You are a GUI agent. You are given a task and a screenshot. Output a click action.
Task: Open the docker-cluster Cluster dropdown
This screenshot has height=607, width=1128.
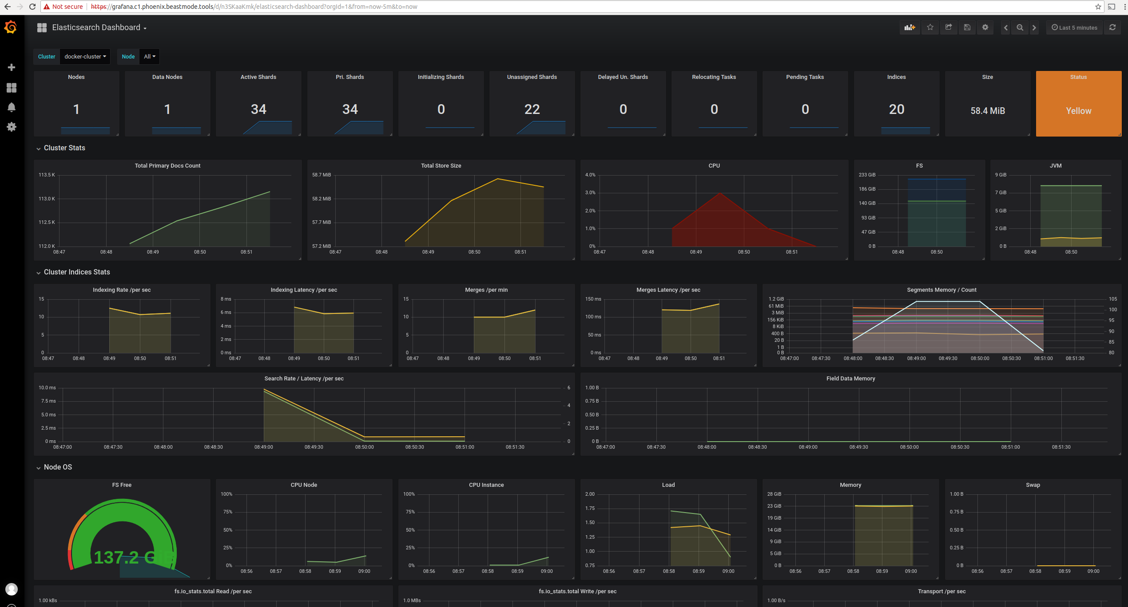pyautogui.click(x=85, y=57)
